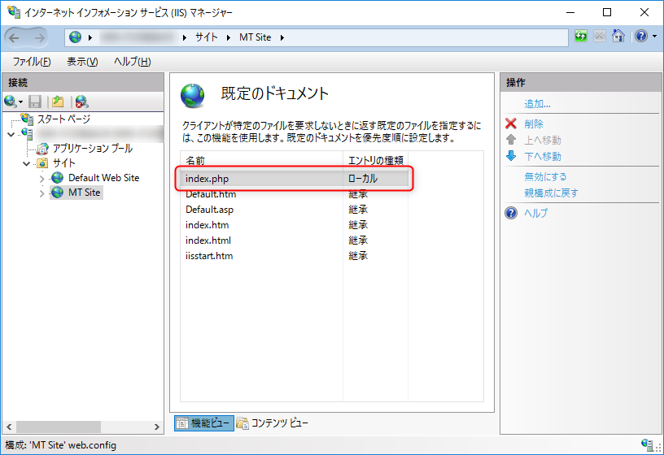Image resolution: width=664 pixels, height=455 pixels.
Task: Click the home icon in address bar
Action: (618, 37)
